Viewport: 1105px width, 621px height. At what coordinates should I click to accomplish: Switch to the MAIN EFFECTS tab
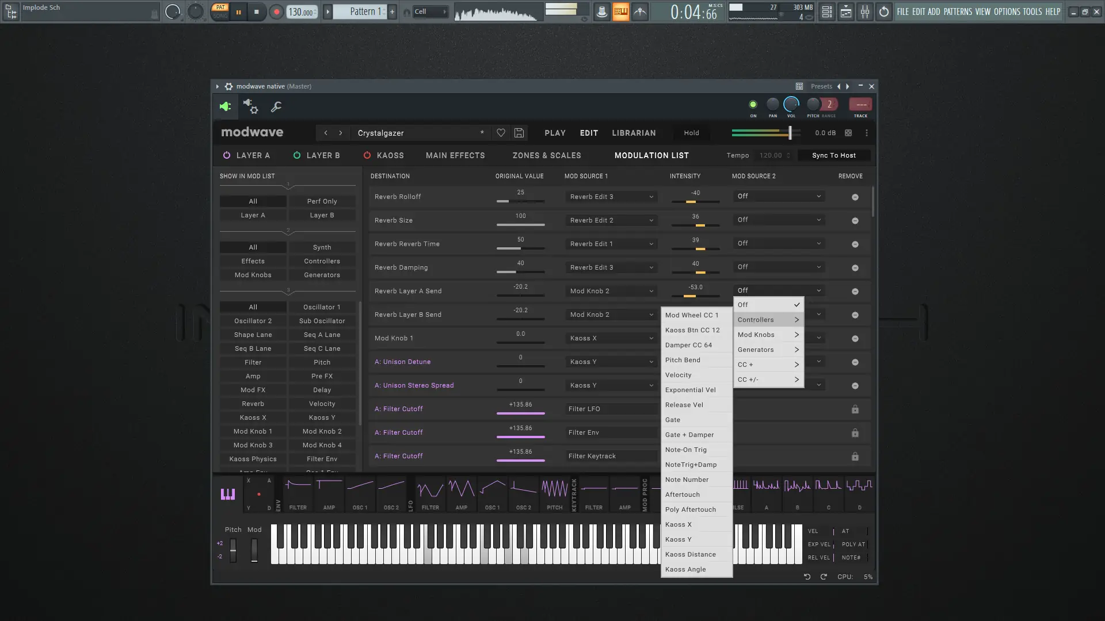455,155
